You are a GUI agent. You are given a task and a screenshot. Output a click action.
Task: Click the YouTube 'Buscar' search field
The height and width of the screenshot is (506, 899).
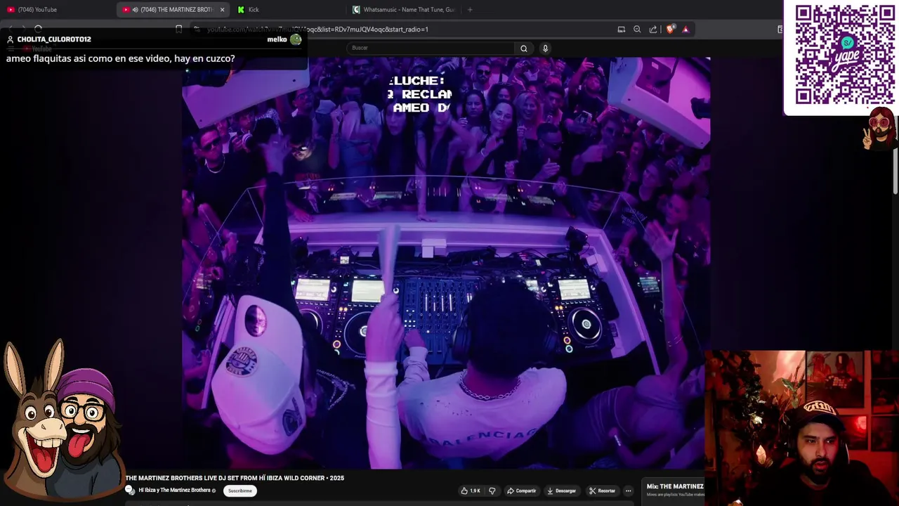point(430,48)
